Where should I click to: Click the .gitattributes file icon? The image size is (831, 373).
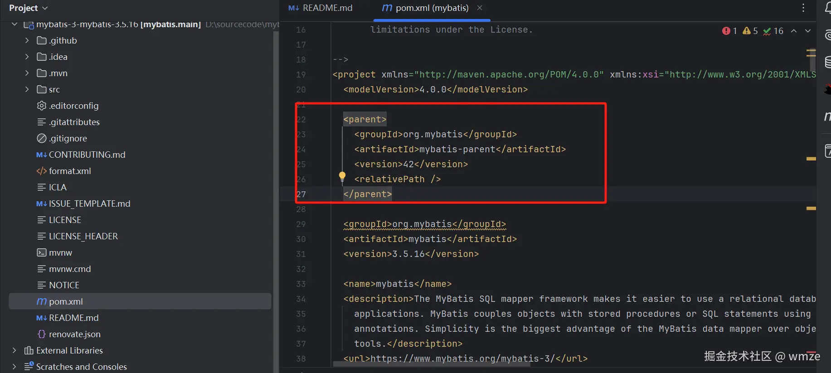pyautogui.click(x=42, y=122)
